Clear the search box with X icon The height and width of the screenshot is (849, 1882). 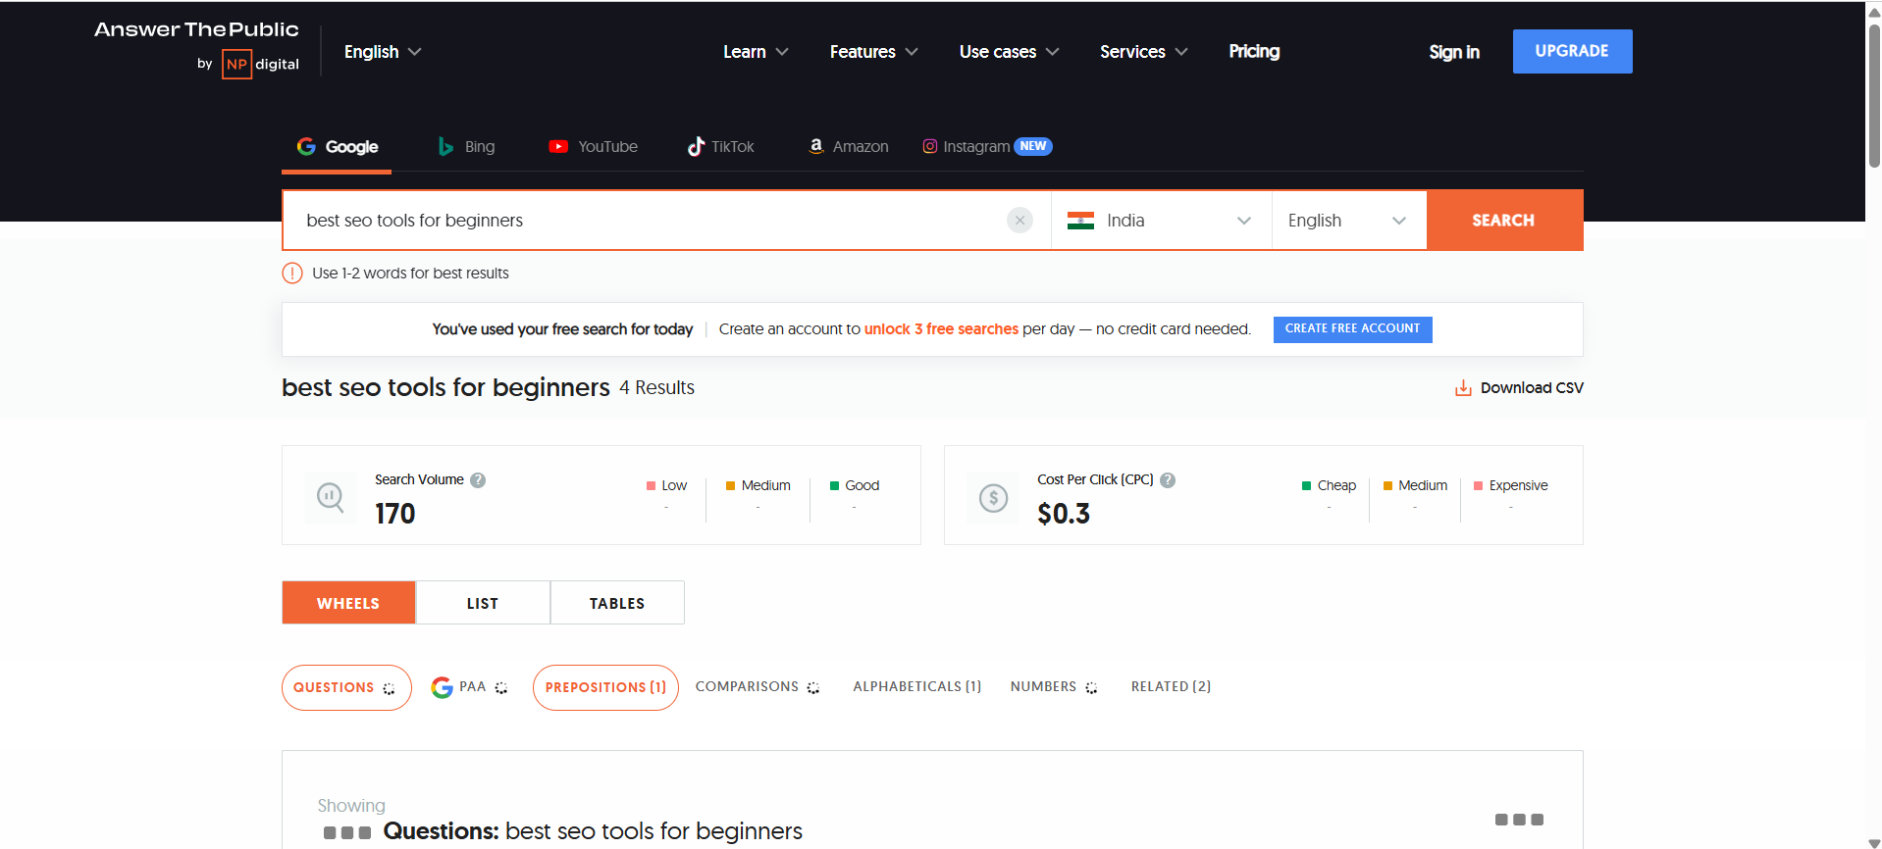point(1019,221)
